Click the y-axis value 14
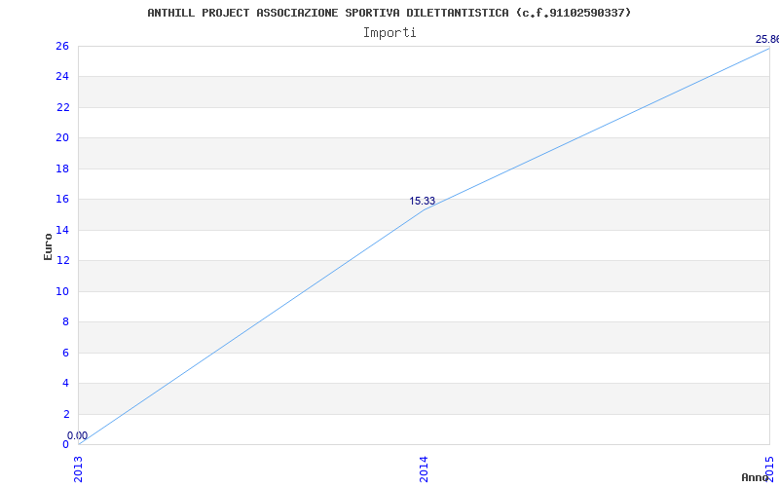Screen dimensions: 779x487 pos(62,230)
